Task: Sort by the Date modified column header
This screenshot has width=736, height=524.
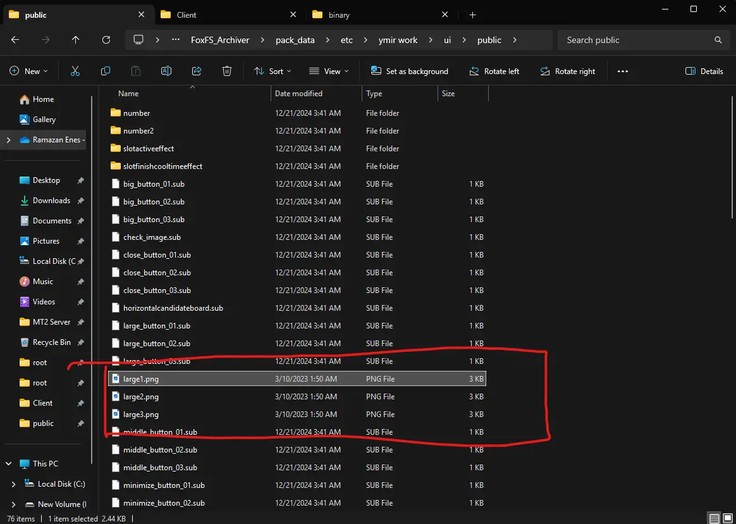Action: tap(316, 94)
